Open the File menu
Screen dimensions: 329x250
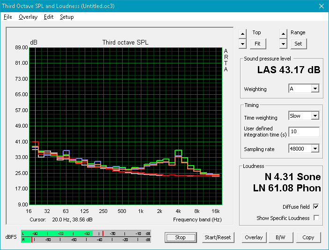[8, 17]
